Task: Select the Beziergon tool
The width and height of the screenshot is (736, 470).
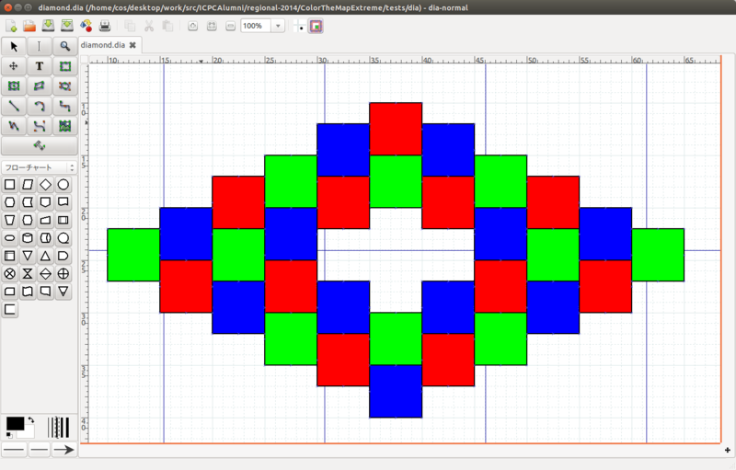Action: click(x=64, y=86)
